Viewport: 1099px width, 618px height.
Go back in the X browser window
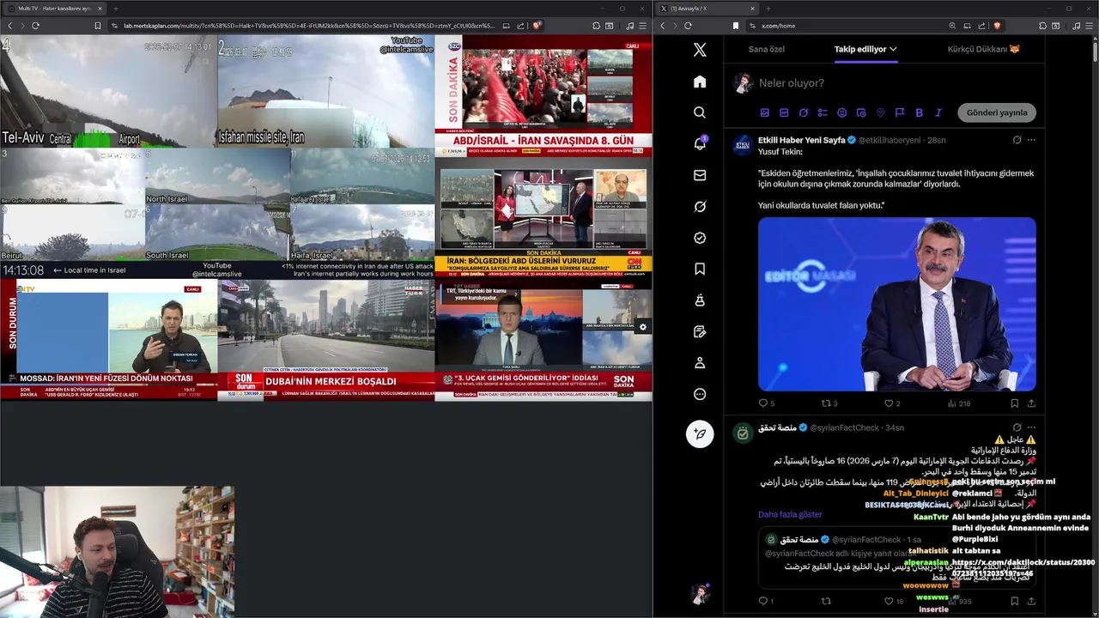pyautogui.click(x=662, y=26)
